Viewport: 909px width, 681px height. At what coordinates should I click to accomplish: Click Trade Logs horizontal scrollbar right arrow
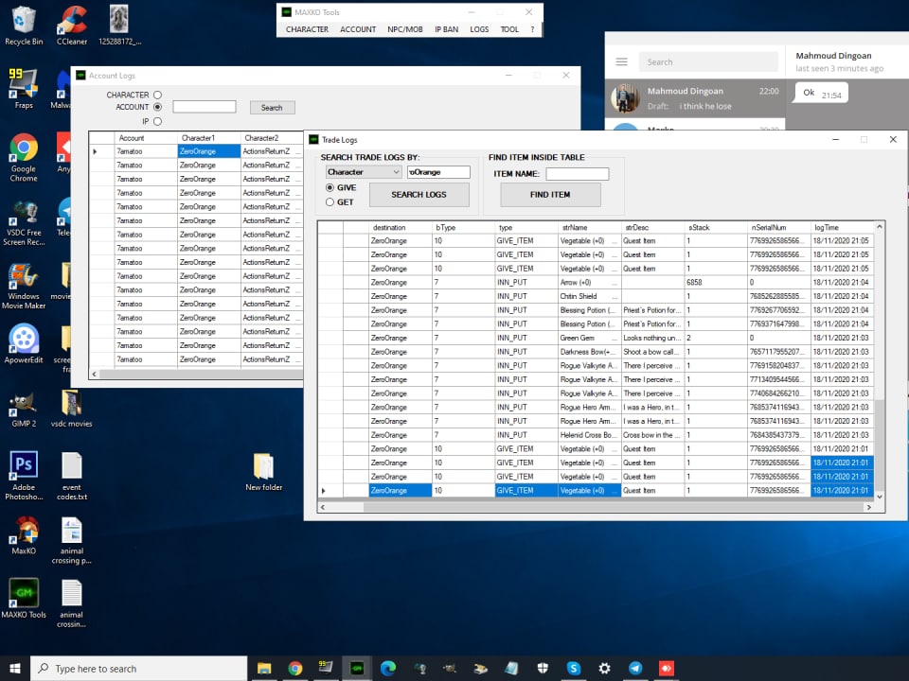[868, 507]
